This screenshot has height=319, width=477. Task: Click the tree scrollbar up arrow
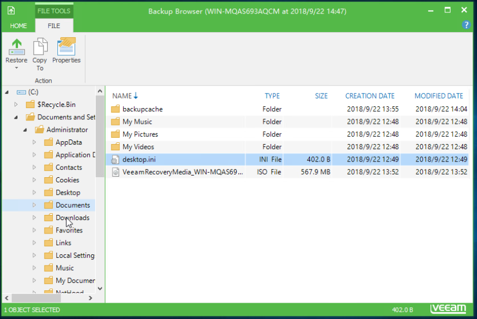pyautogui.click(x=100, y=91)
